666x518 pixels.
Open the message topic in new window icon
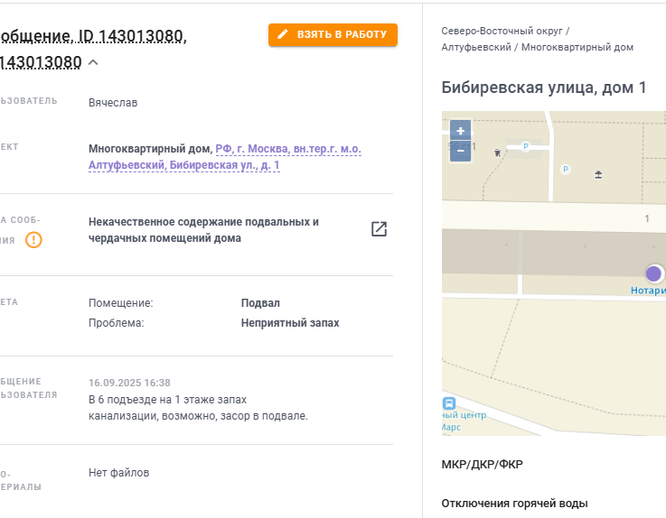coord(379,229)
